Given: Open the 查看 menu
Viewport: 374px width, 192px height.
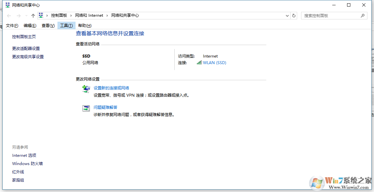Looking at the screenshot, I should [48, 25].
